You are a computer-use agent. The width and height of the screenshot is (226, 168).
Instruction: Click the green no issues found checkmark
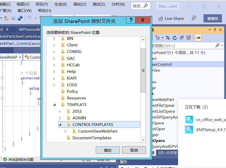tap(5, 159)
